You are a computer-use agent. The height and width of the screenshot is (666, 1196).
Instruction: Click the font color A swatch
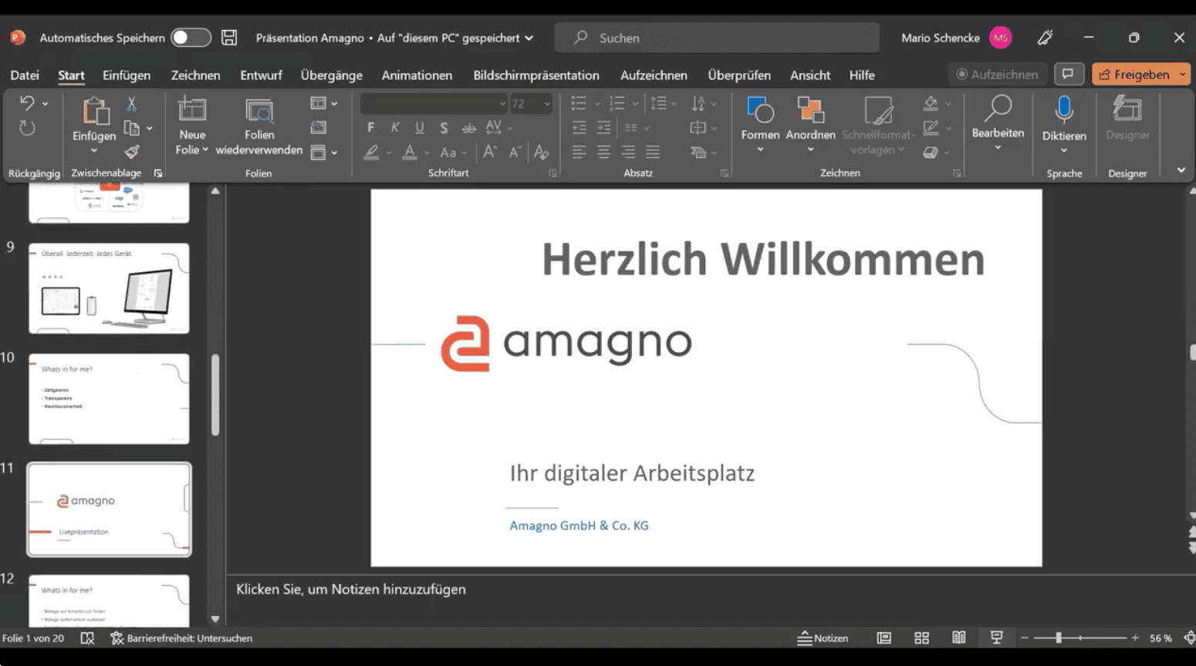click(410, 152)
